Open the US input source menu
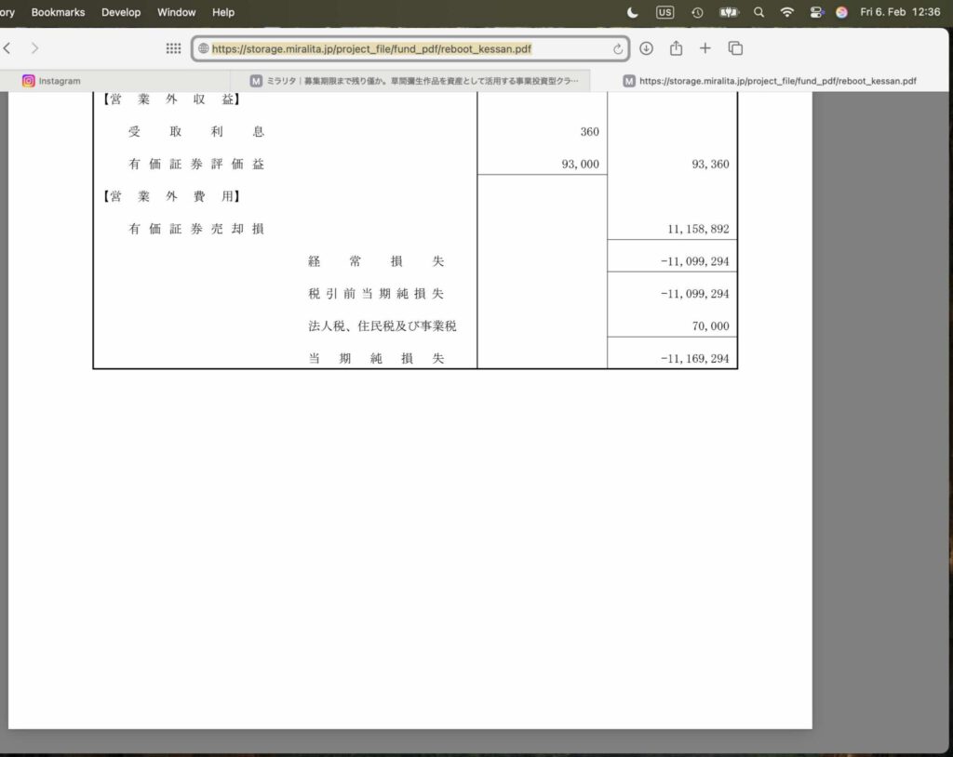Image resolution: width=953 pixels, height=757 pixels. [x=664, y=12]
